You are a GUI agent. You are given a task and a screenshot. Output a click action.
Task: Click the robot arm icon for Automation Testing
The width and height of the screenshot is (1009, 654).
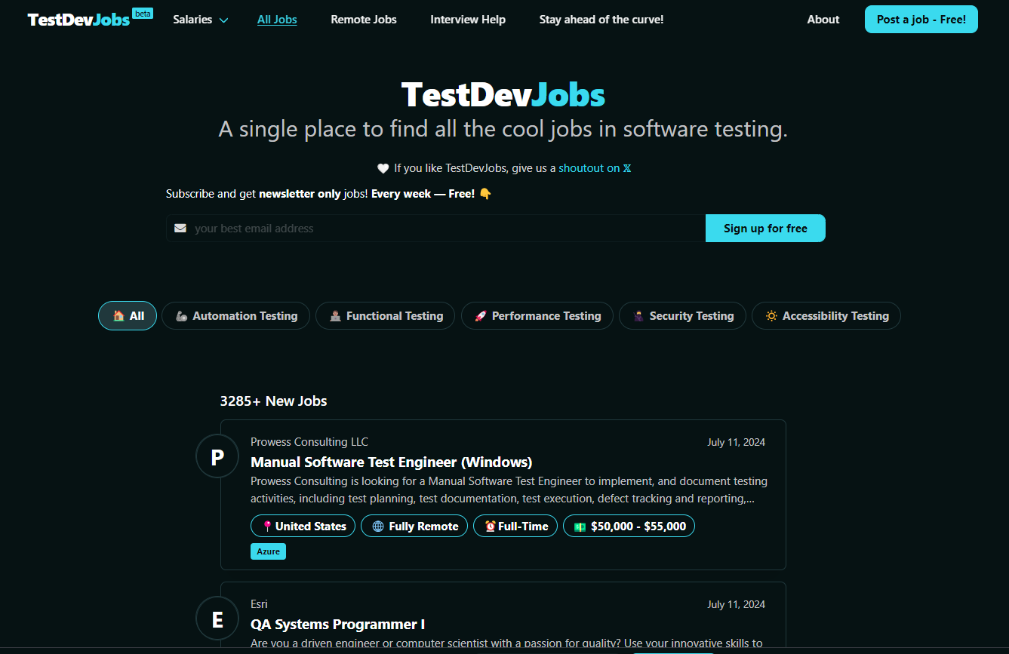[x=181, y=316]
